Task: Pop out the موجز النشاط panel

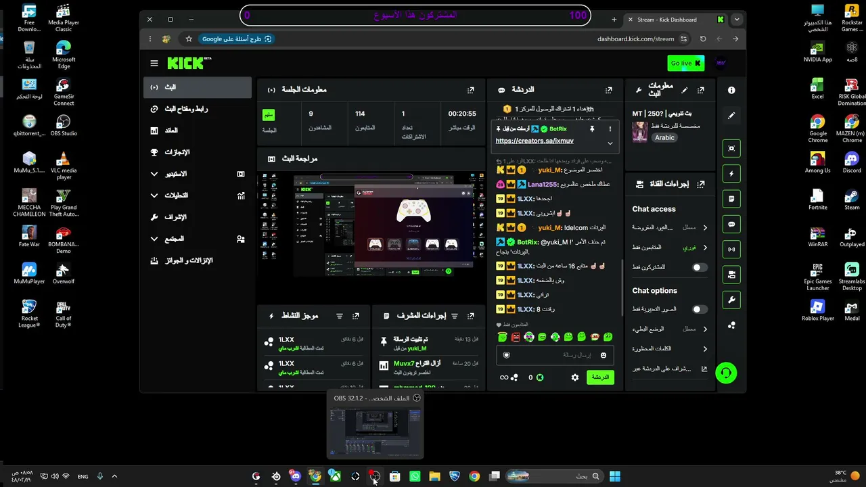Action: tap(356, 316)
